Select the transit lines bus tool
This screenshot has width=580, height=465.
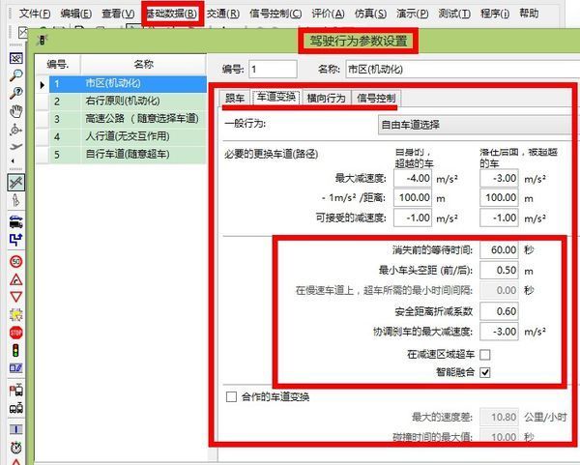coord(15,408)
